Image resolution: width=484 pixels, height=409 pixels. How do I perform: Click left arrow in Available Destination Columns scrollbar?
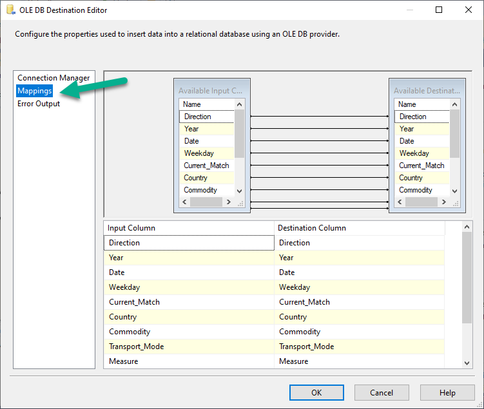coord(400,202)
